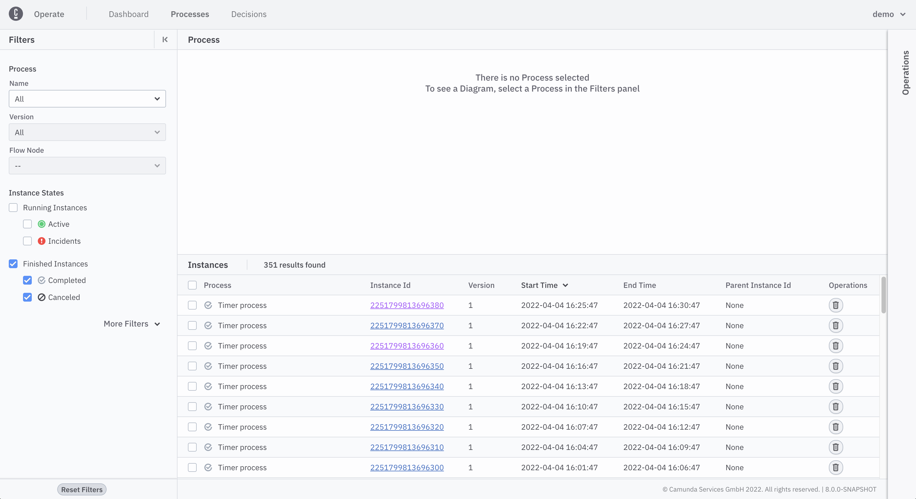Screen dimensions: 916x499
Task: Click the completed checkmark icon beside instance 2251799813696380
Action: click(208, 305)
